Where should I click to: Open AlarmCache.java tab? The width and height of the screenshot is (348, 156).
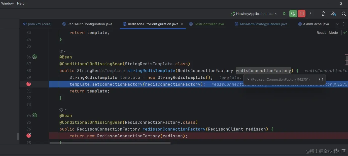point(314,24)
